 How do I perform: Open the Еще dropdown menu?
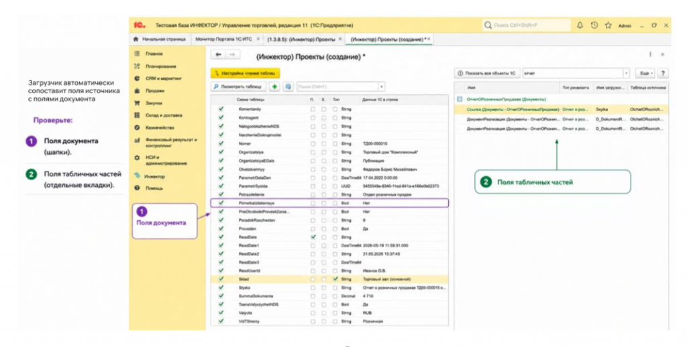pos(646,74)
